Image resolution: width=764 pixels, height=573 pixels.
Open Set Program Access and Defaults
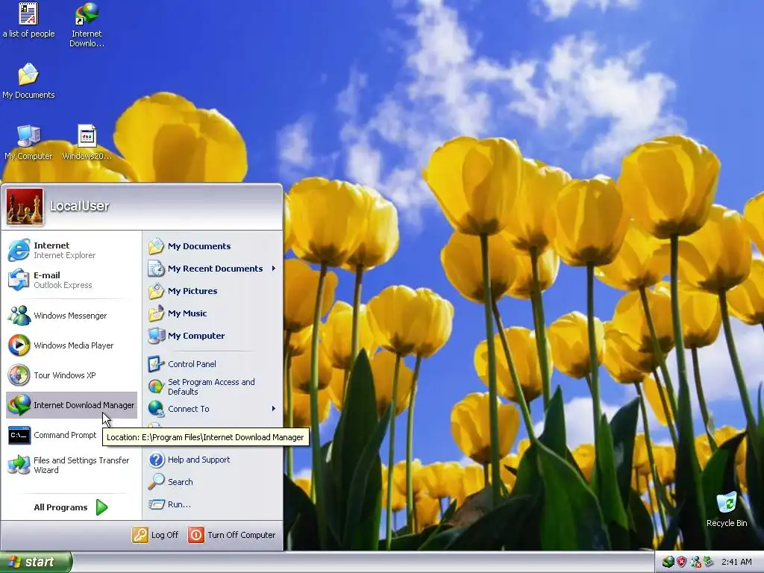[213, 387]
